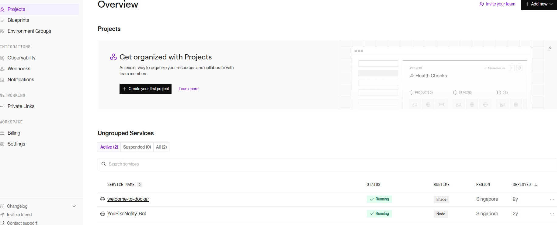Click the Settings gear icon
Viewport: 559px width, 225px height.
2,144
